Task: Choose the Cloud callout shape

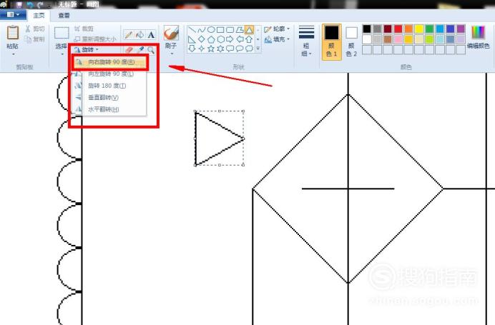Action: click(x=249, y=49)
